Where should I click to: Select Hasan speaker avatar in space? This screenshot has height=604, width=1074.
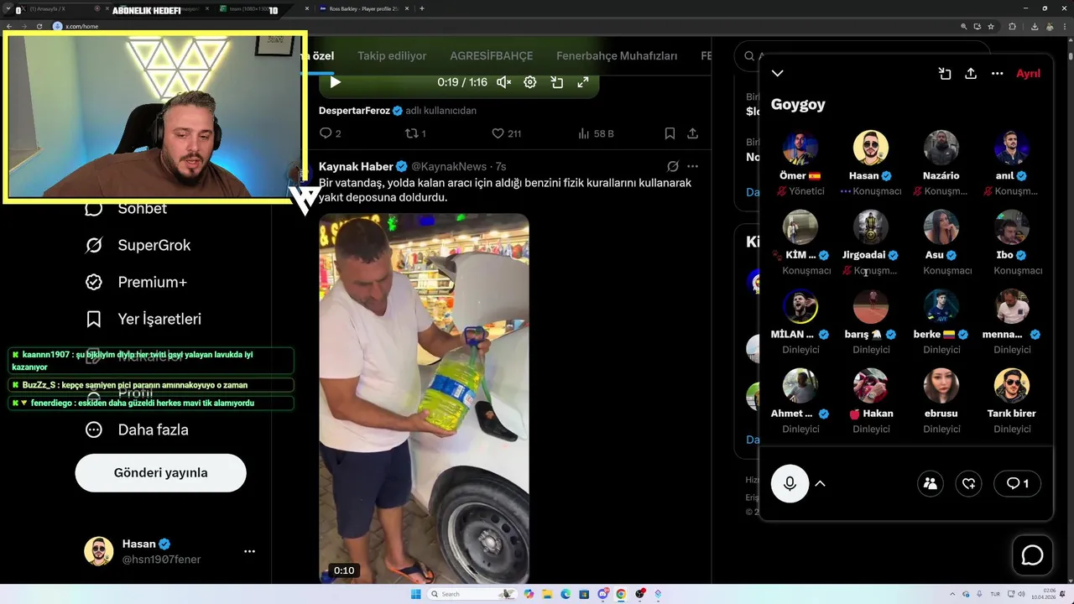click(871, 148)
